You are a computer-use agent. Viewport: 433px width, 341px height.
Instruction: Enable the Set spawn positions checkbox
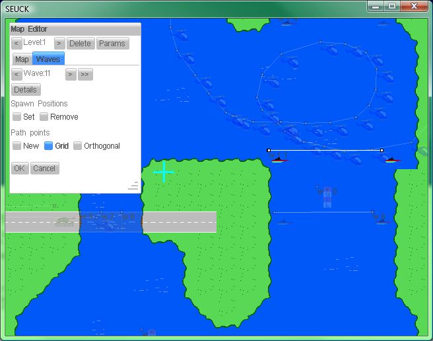17,117
